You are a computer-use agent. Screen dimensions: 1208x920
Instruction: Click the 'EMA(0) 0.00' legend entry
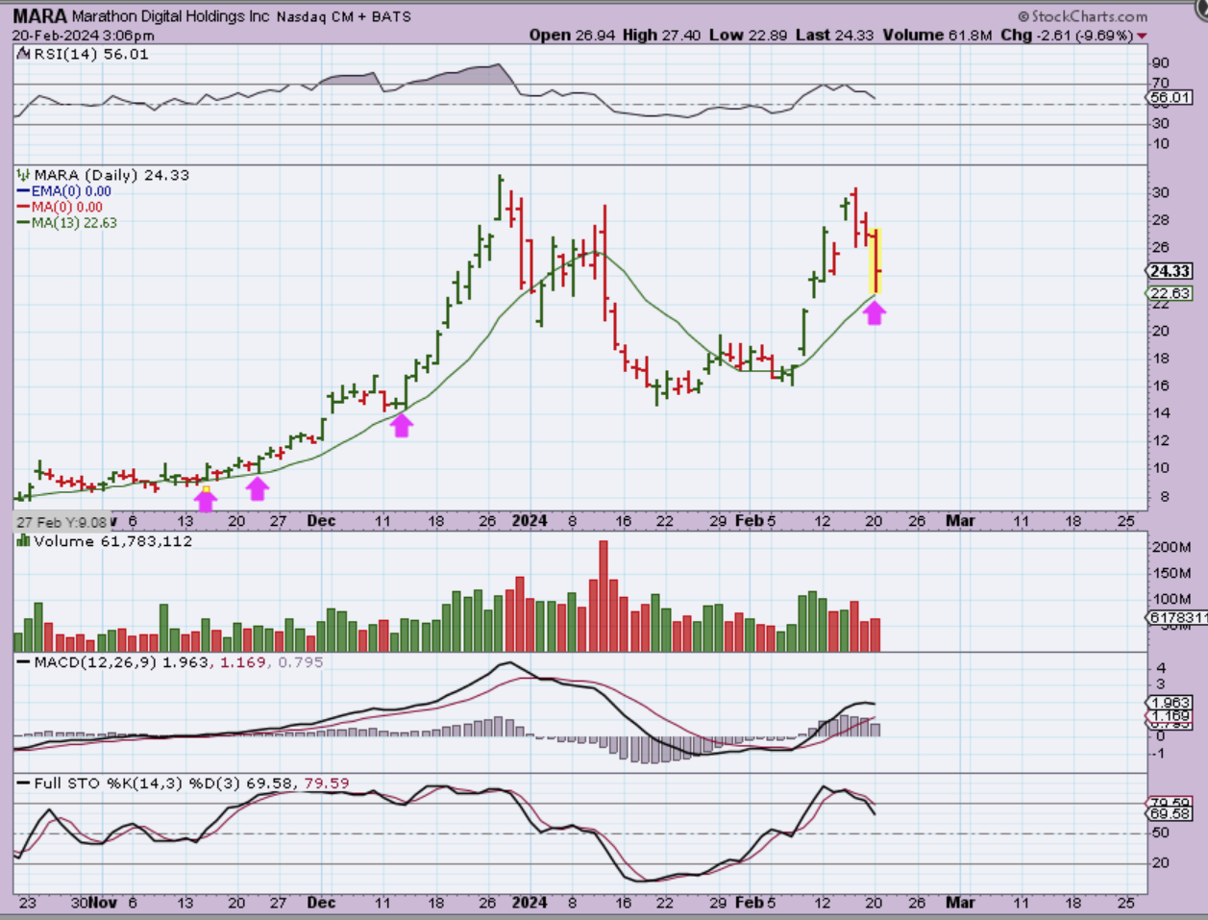pyautogui.click(x=71, y=191)
